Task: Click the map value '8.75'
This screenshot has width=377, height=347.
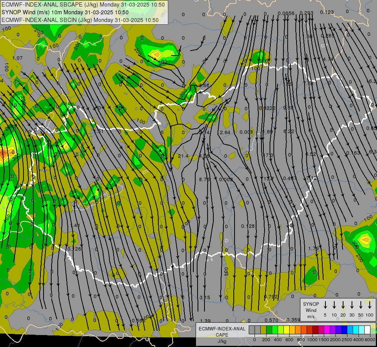Action: (x=204, y=180)
